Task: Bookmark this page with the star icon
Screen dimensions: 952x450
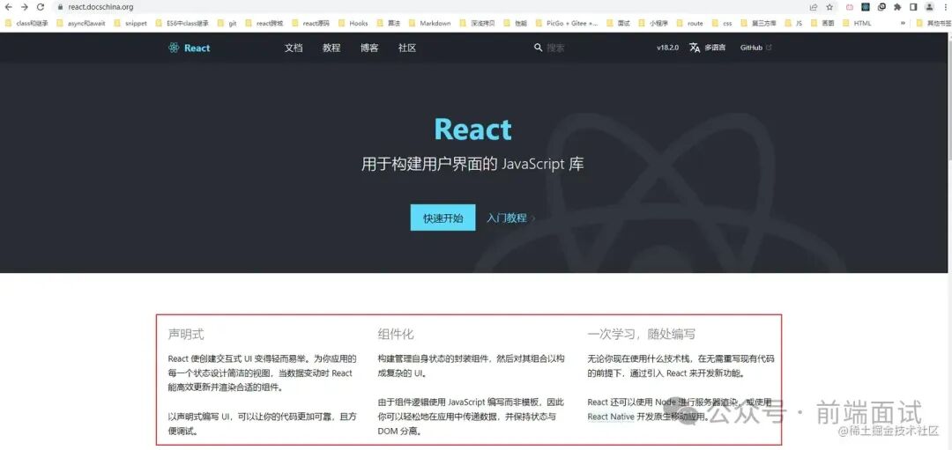Action: [829, 7]
